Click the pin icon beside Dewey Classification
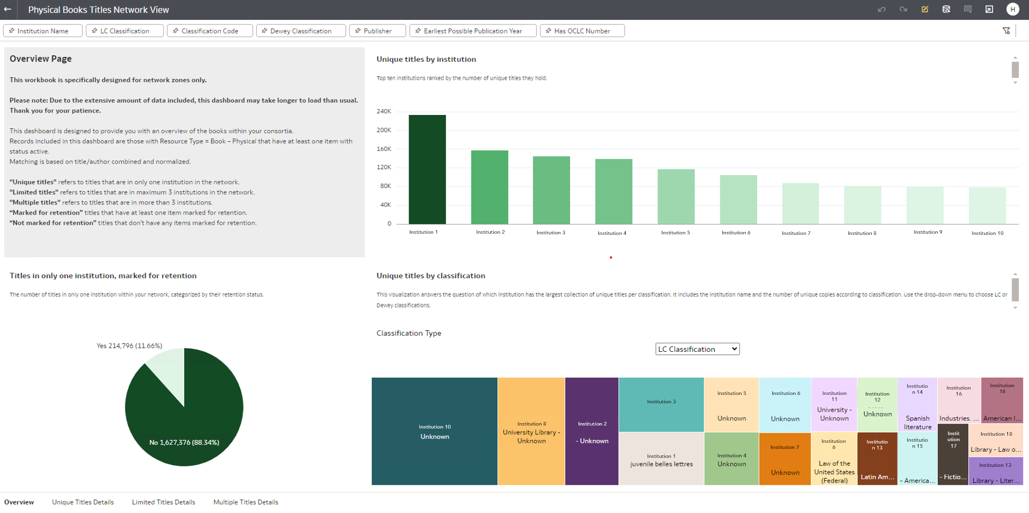Viewport: 1029px width, 513px height. click(264, 31)
